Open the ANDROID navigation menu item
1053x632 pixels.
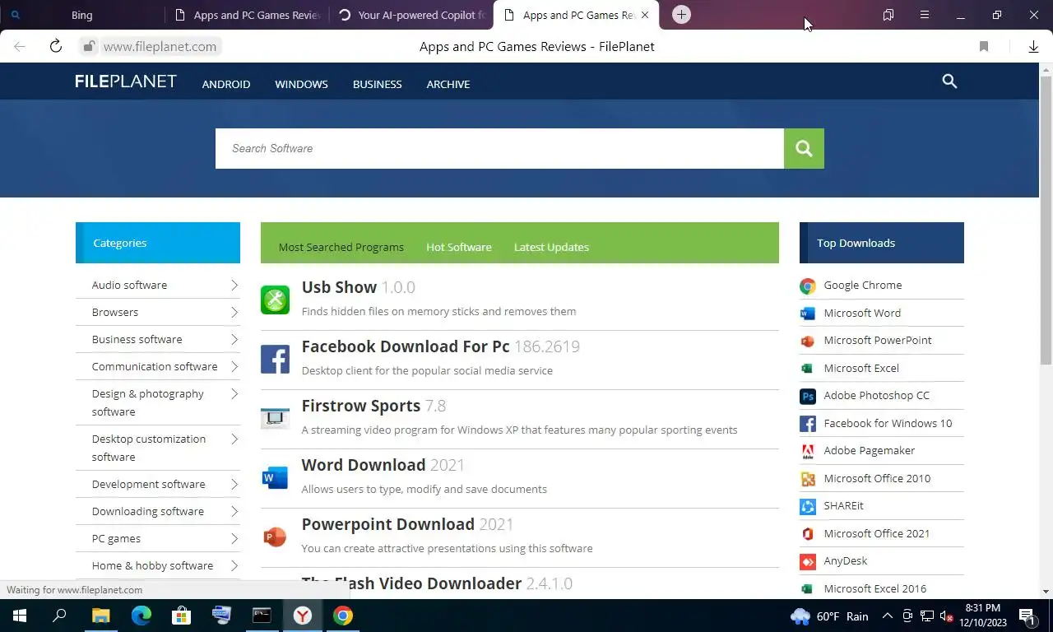click(226, 84)
